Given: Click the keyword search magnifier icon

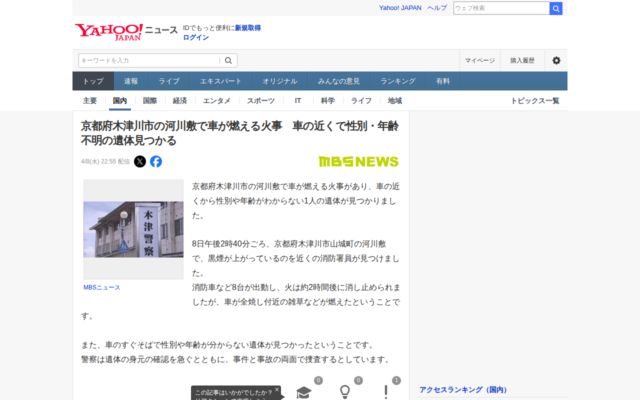Looking at the screenshot, I should (228, 60).
